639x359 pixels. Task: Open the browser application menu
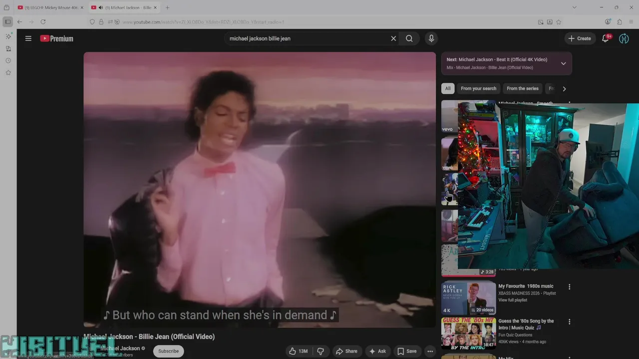(632, 22)
